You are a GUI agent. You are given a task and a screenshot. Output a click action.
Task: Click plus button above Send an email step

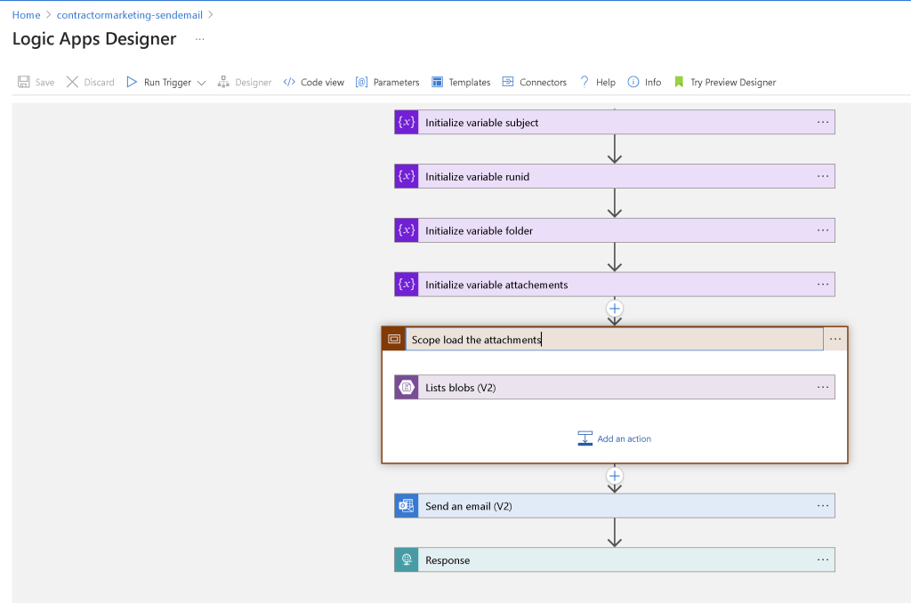click(615, 476)
